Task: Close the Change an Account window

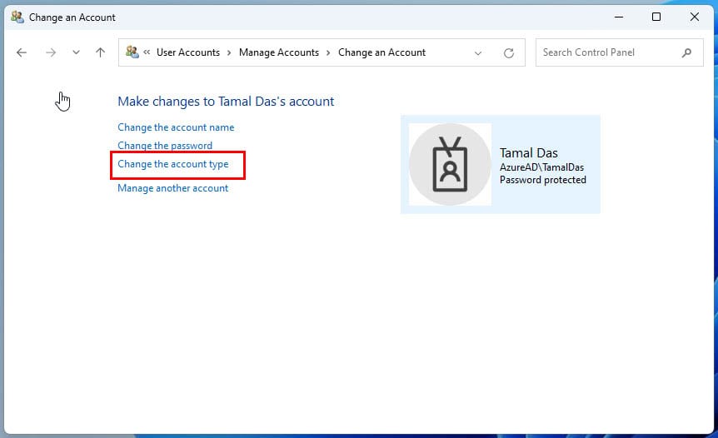Action: pos(694,17)
